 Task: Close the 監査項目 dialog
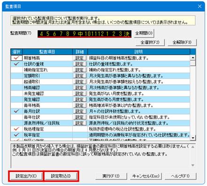pyautogui.click(x=199, y=6)
